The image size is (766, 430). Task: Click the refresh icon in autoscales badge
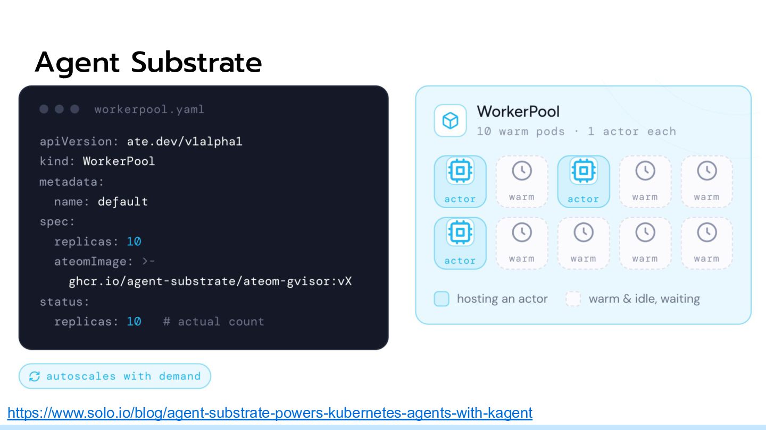coord(35,376)
